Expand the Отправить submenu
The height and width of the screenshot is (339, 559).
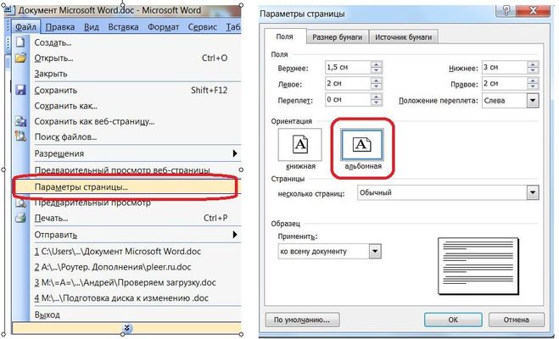[x=234, y=234]
